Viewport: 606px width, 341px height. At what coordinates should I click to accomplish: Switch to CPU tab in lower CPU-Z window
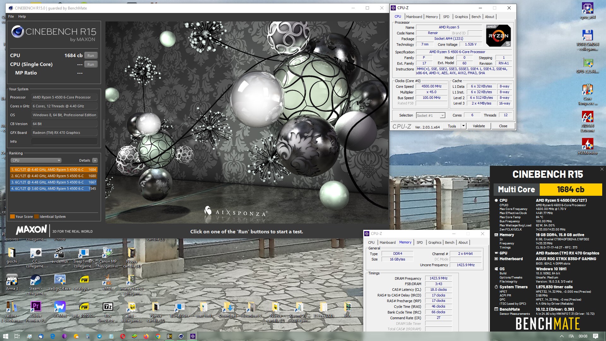371,242
